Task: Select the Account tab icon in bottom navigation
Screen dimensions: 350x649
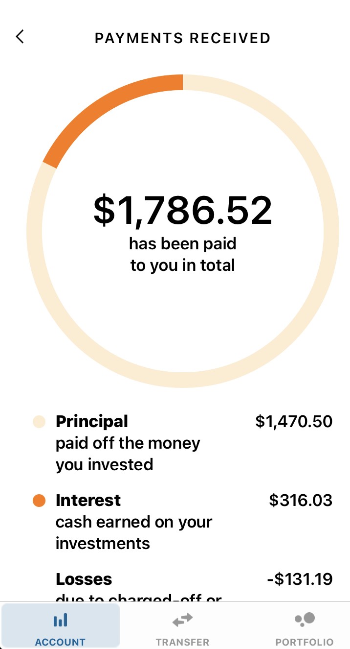Action: [60, 620]
